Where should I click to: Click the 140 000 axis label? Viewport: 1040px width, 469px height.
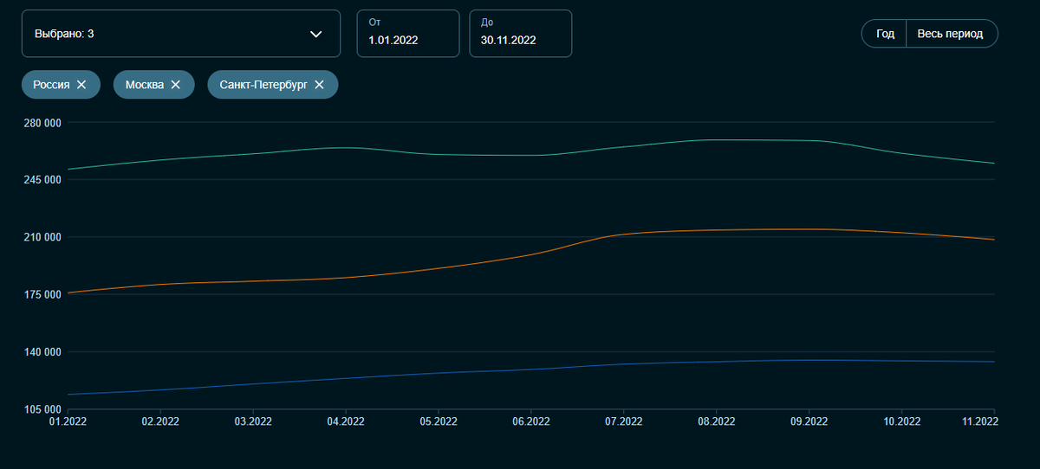tap(43, 352)
